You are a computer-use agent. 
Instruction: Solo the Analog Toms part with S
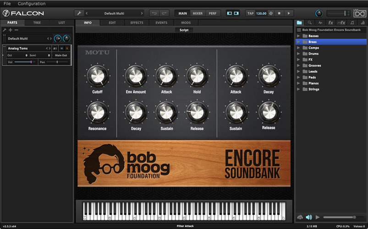(67, 49)
